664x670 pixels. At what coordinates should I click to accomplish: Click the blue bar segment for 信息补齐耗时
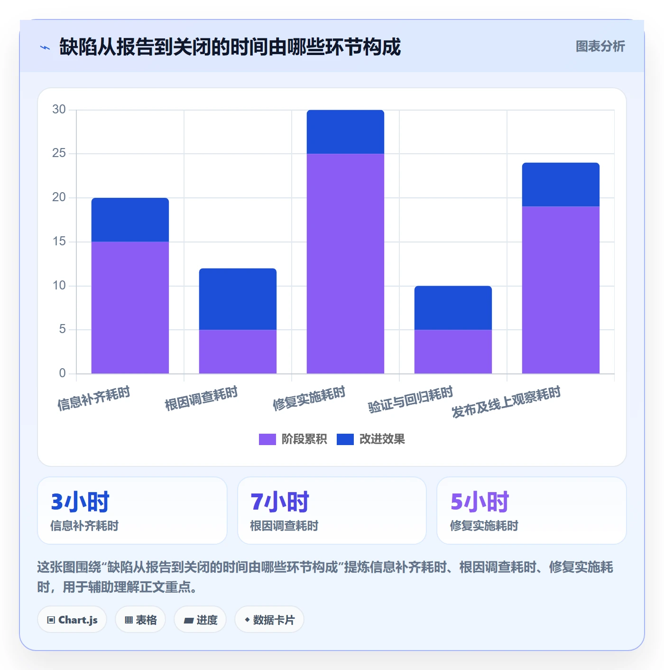coord(130,220)
